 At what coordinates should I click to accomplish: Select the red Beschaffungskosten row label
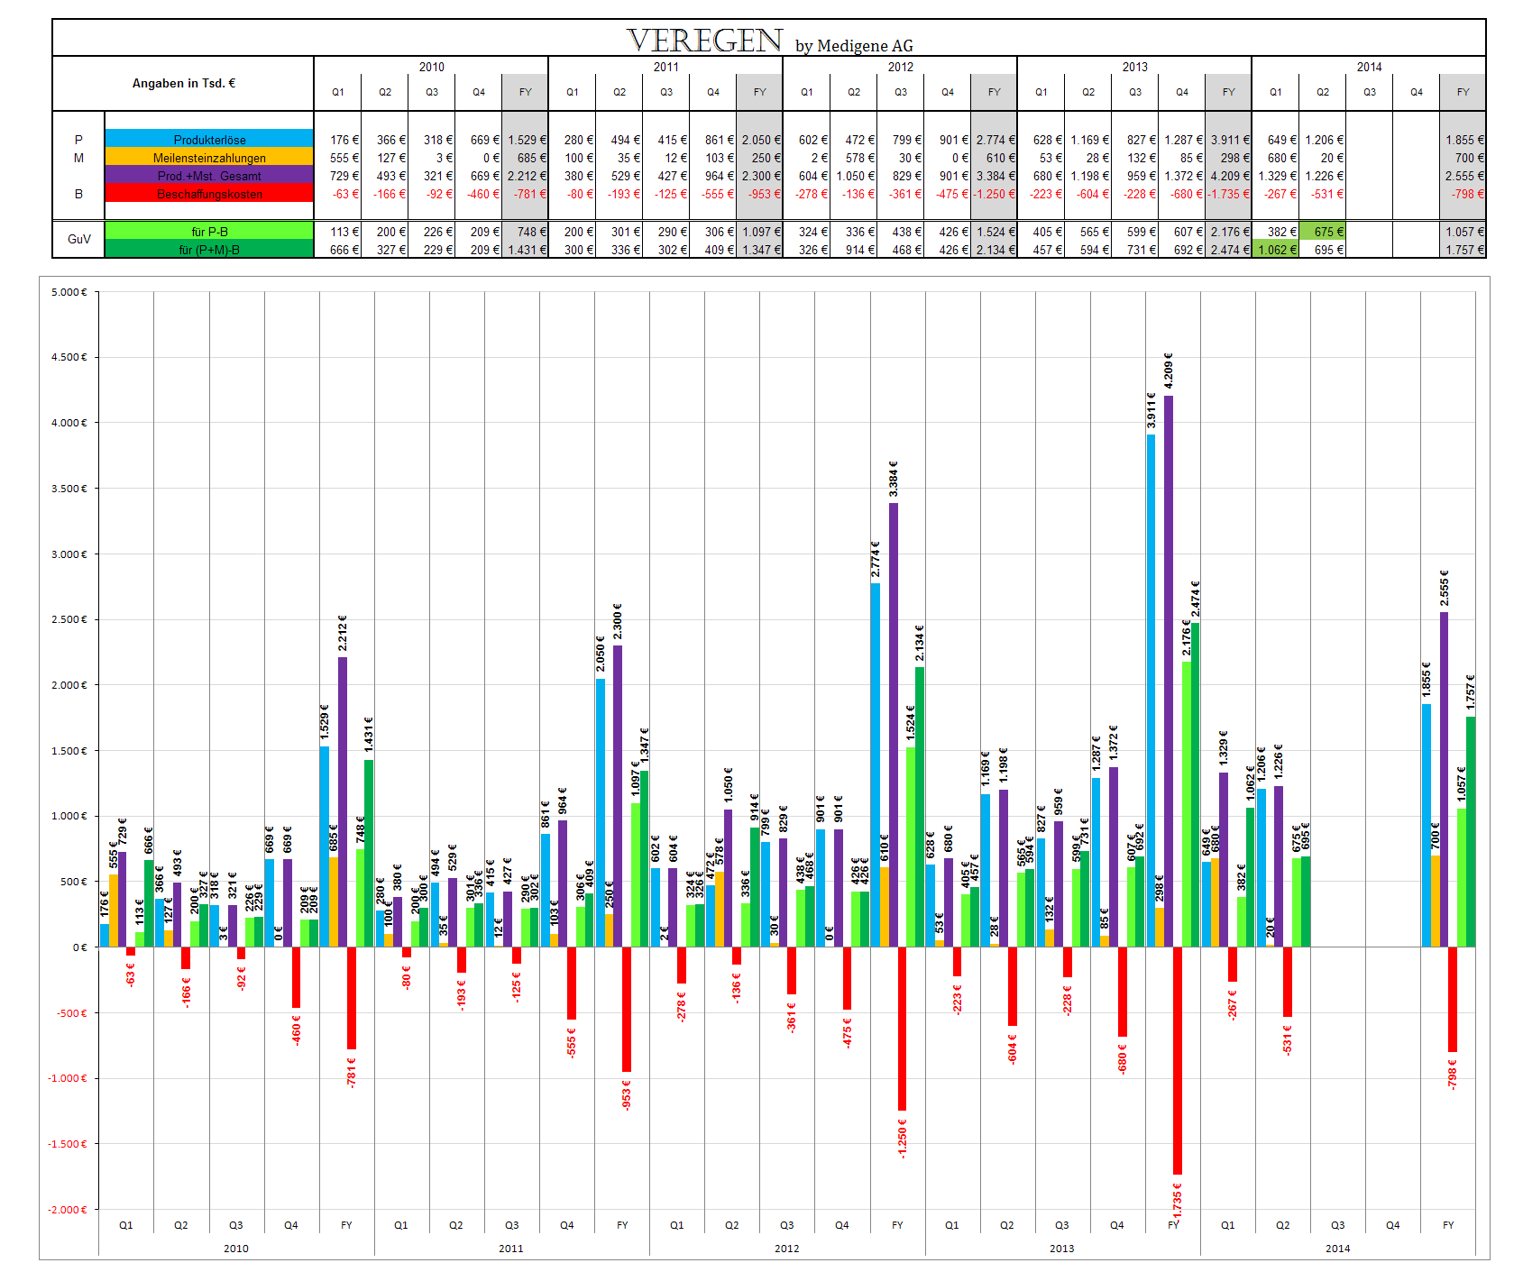click(209, 194)
